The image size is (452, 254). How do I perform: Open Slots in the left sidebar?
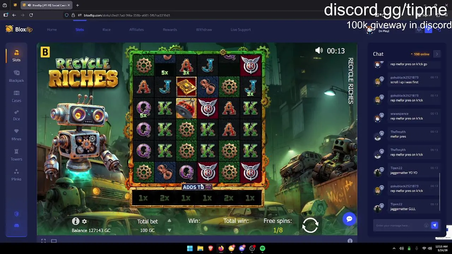[x=16, y=56]
